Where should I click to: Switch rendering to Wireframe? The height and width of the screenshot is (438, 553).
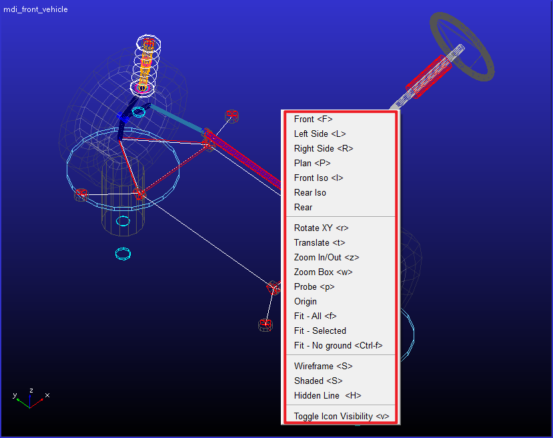(341, 367)
